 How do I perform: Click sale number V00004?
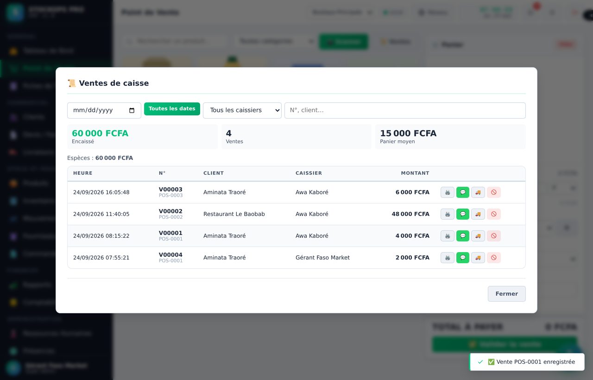(170, 255)
